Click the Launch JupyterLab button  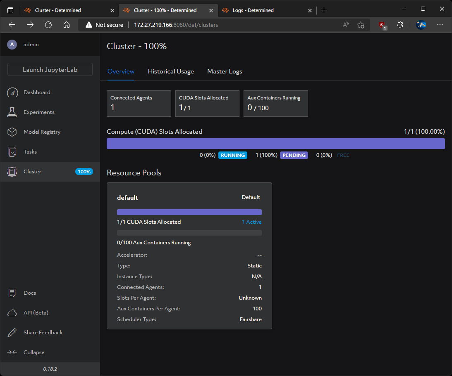(50, 70)
